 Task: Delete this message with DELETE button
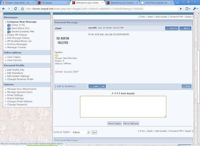click(172, 28)
